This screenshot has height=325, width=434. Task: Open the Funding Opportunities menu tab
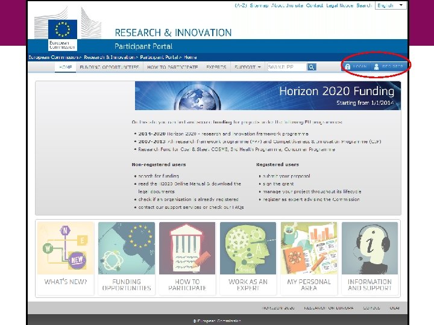109,67
